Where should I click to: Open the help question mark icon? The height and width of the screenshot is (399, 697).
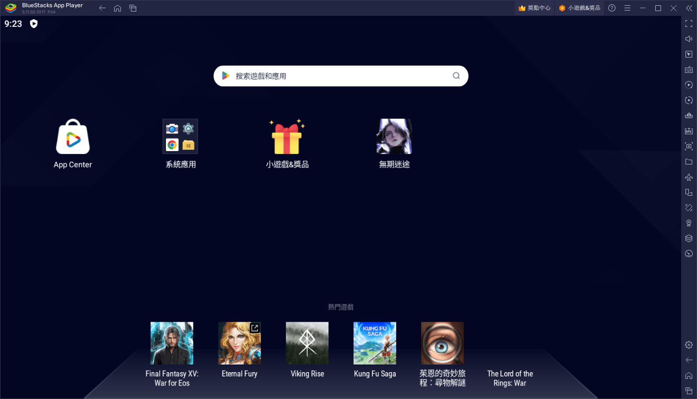tap(612, 8)
